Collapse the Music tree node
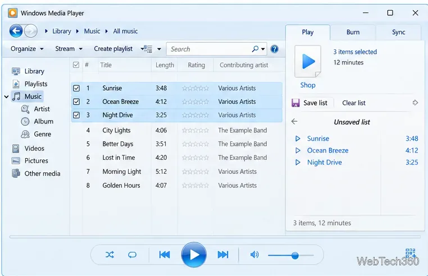 point(6,96)
